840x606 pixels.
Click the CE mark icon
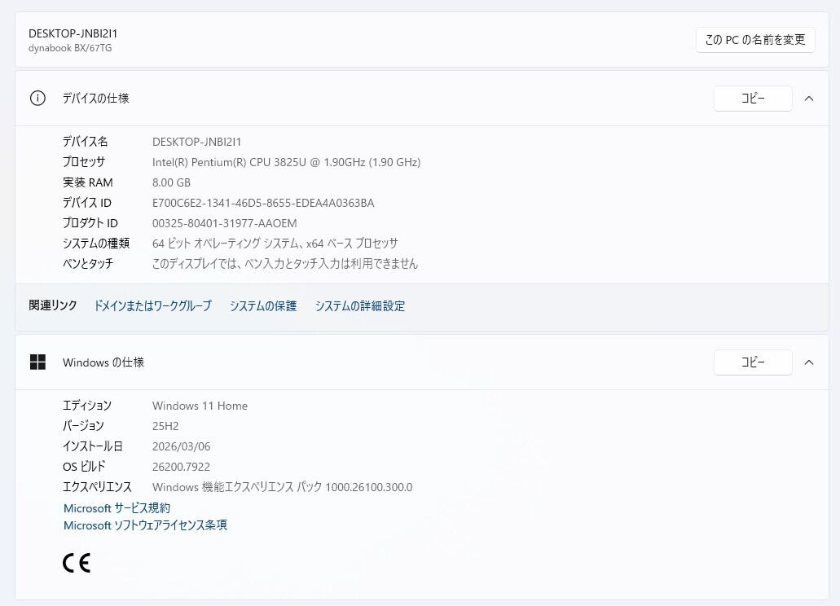coord(77,563)
